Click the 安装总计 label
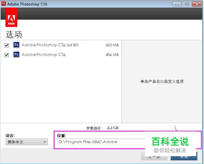204x164 pixels. tap(94, 128)
